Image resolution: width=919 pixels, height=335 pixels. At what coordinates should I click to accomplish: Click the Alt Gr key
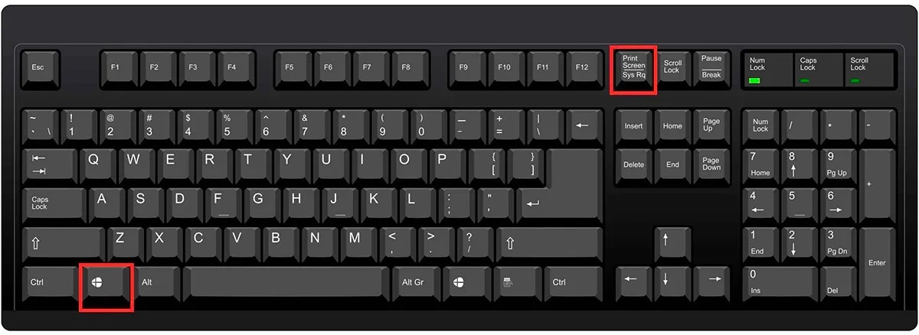tap(414, 283)
